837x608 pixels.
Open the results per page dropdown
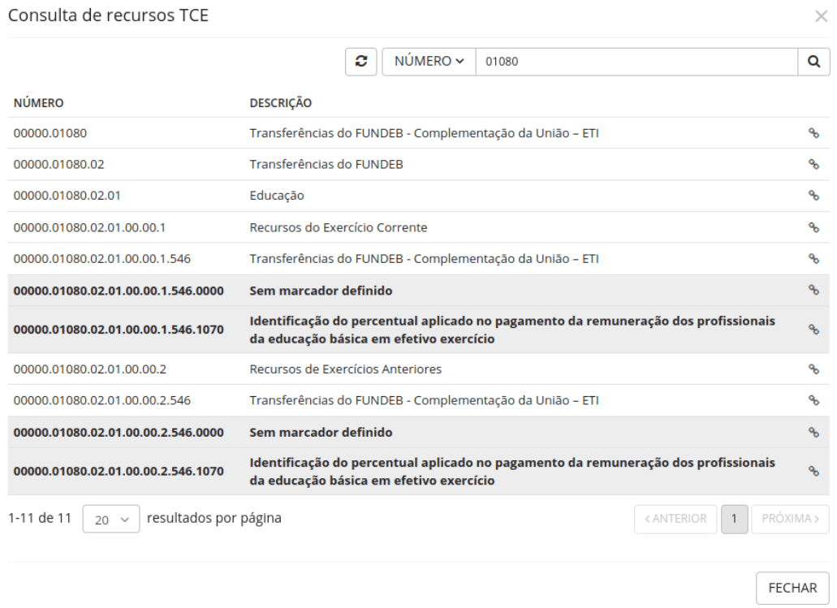click(x=110, y=518)
